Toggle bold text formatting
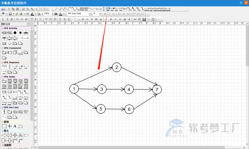The width and height of the screenshot is (249, 149). [x=105, y=14]
